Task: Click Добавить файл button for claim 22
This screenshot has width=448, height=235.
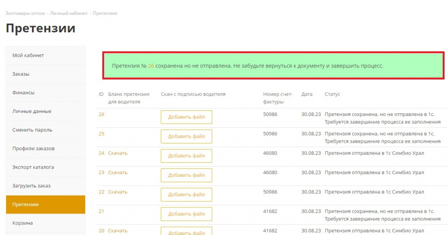Action: pyautogui.click(x=186, y=195)
